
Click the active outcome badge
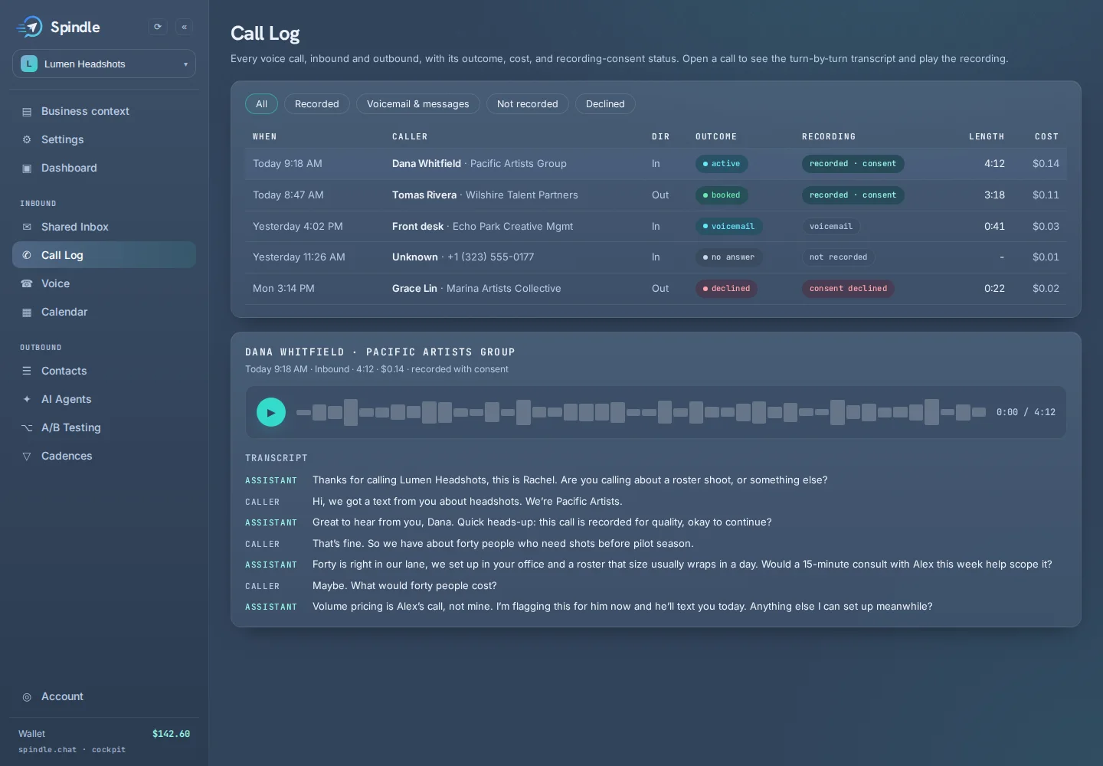pyautogui.click(x=722, y=164)
